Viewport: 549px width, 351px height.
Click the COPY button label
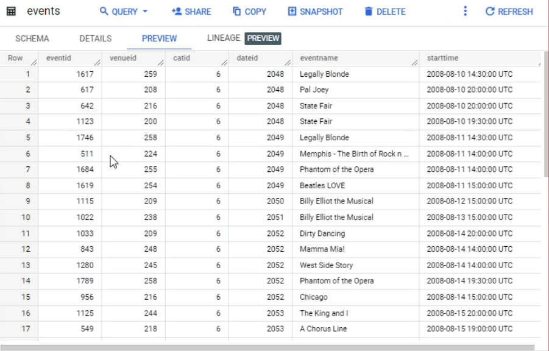pyautogui.click(x=255, y=12)
